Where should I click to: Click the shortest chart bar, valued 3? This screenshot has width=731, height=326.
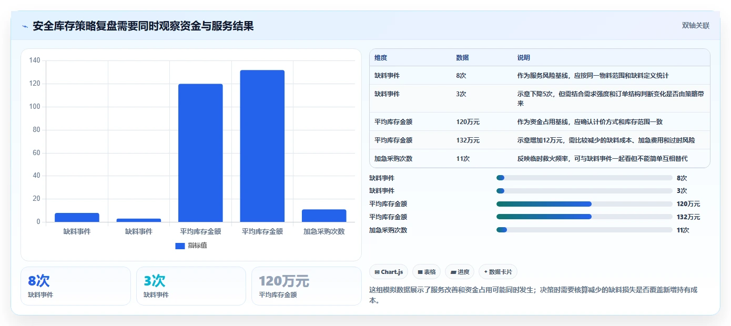139,220
